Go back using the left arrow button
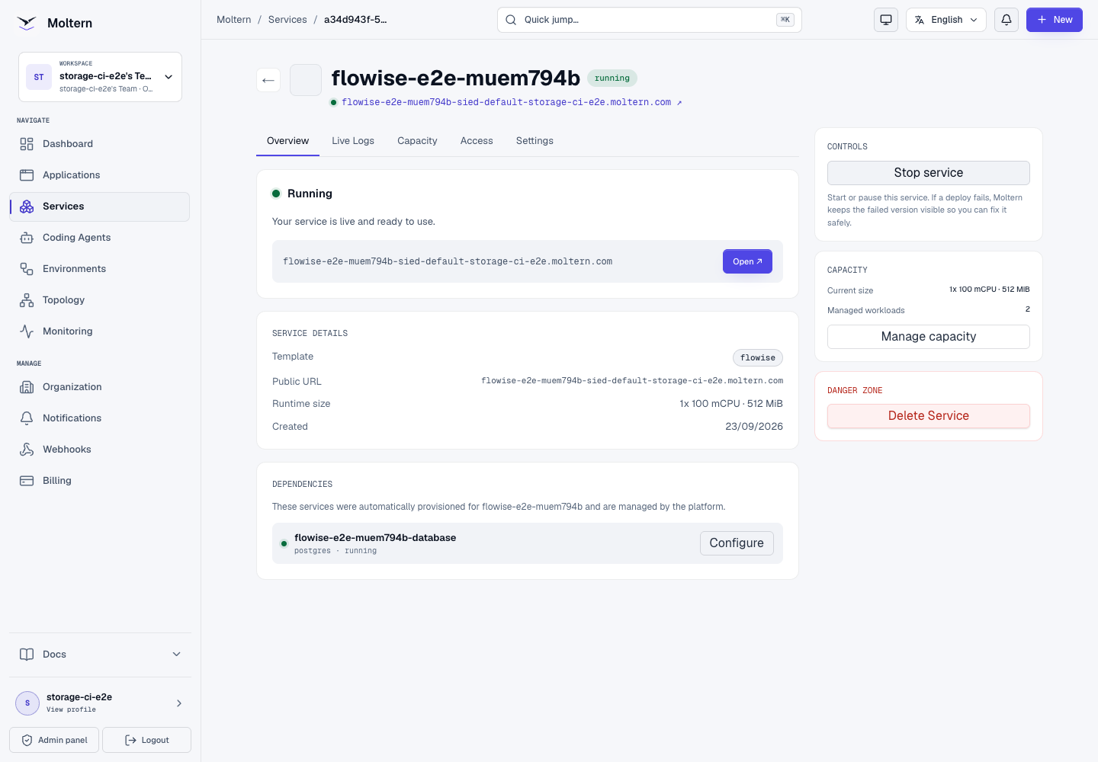 [x=268, y=80]
